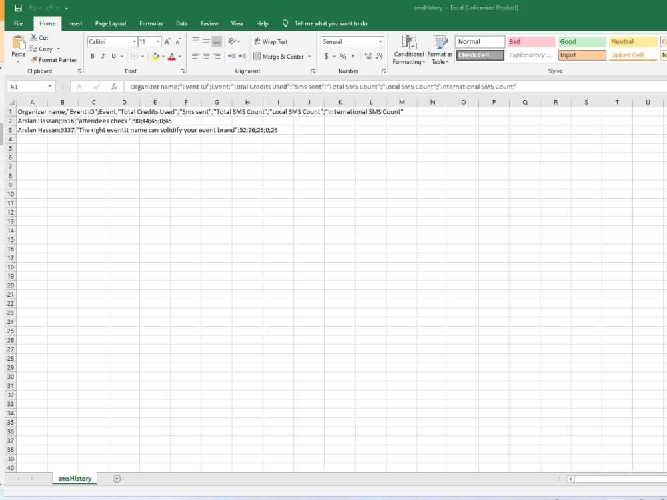The image size is (667, 500).
Task: Open Customize Quick Access Toolbar arrow
Action: (x=67, y=8)
